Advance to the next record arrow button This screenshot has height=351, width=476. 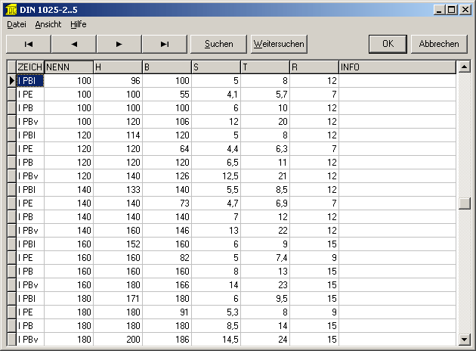point(119,44)
